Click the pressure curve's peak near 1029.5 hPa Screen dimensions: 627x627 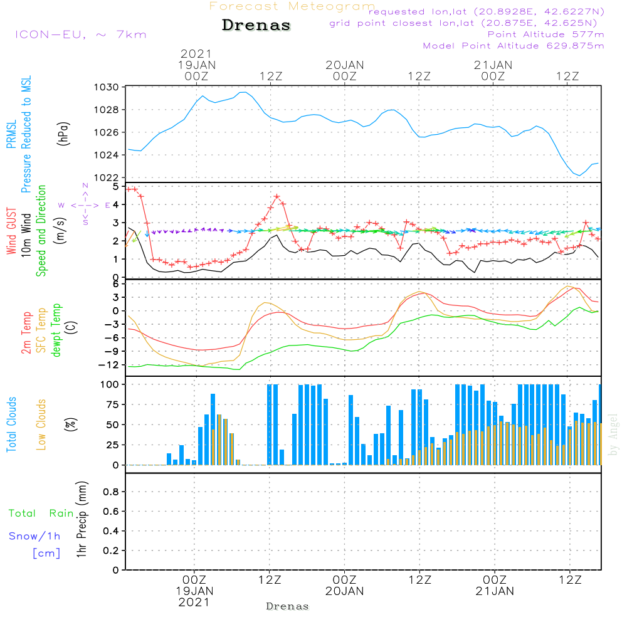[243, 92]
